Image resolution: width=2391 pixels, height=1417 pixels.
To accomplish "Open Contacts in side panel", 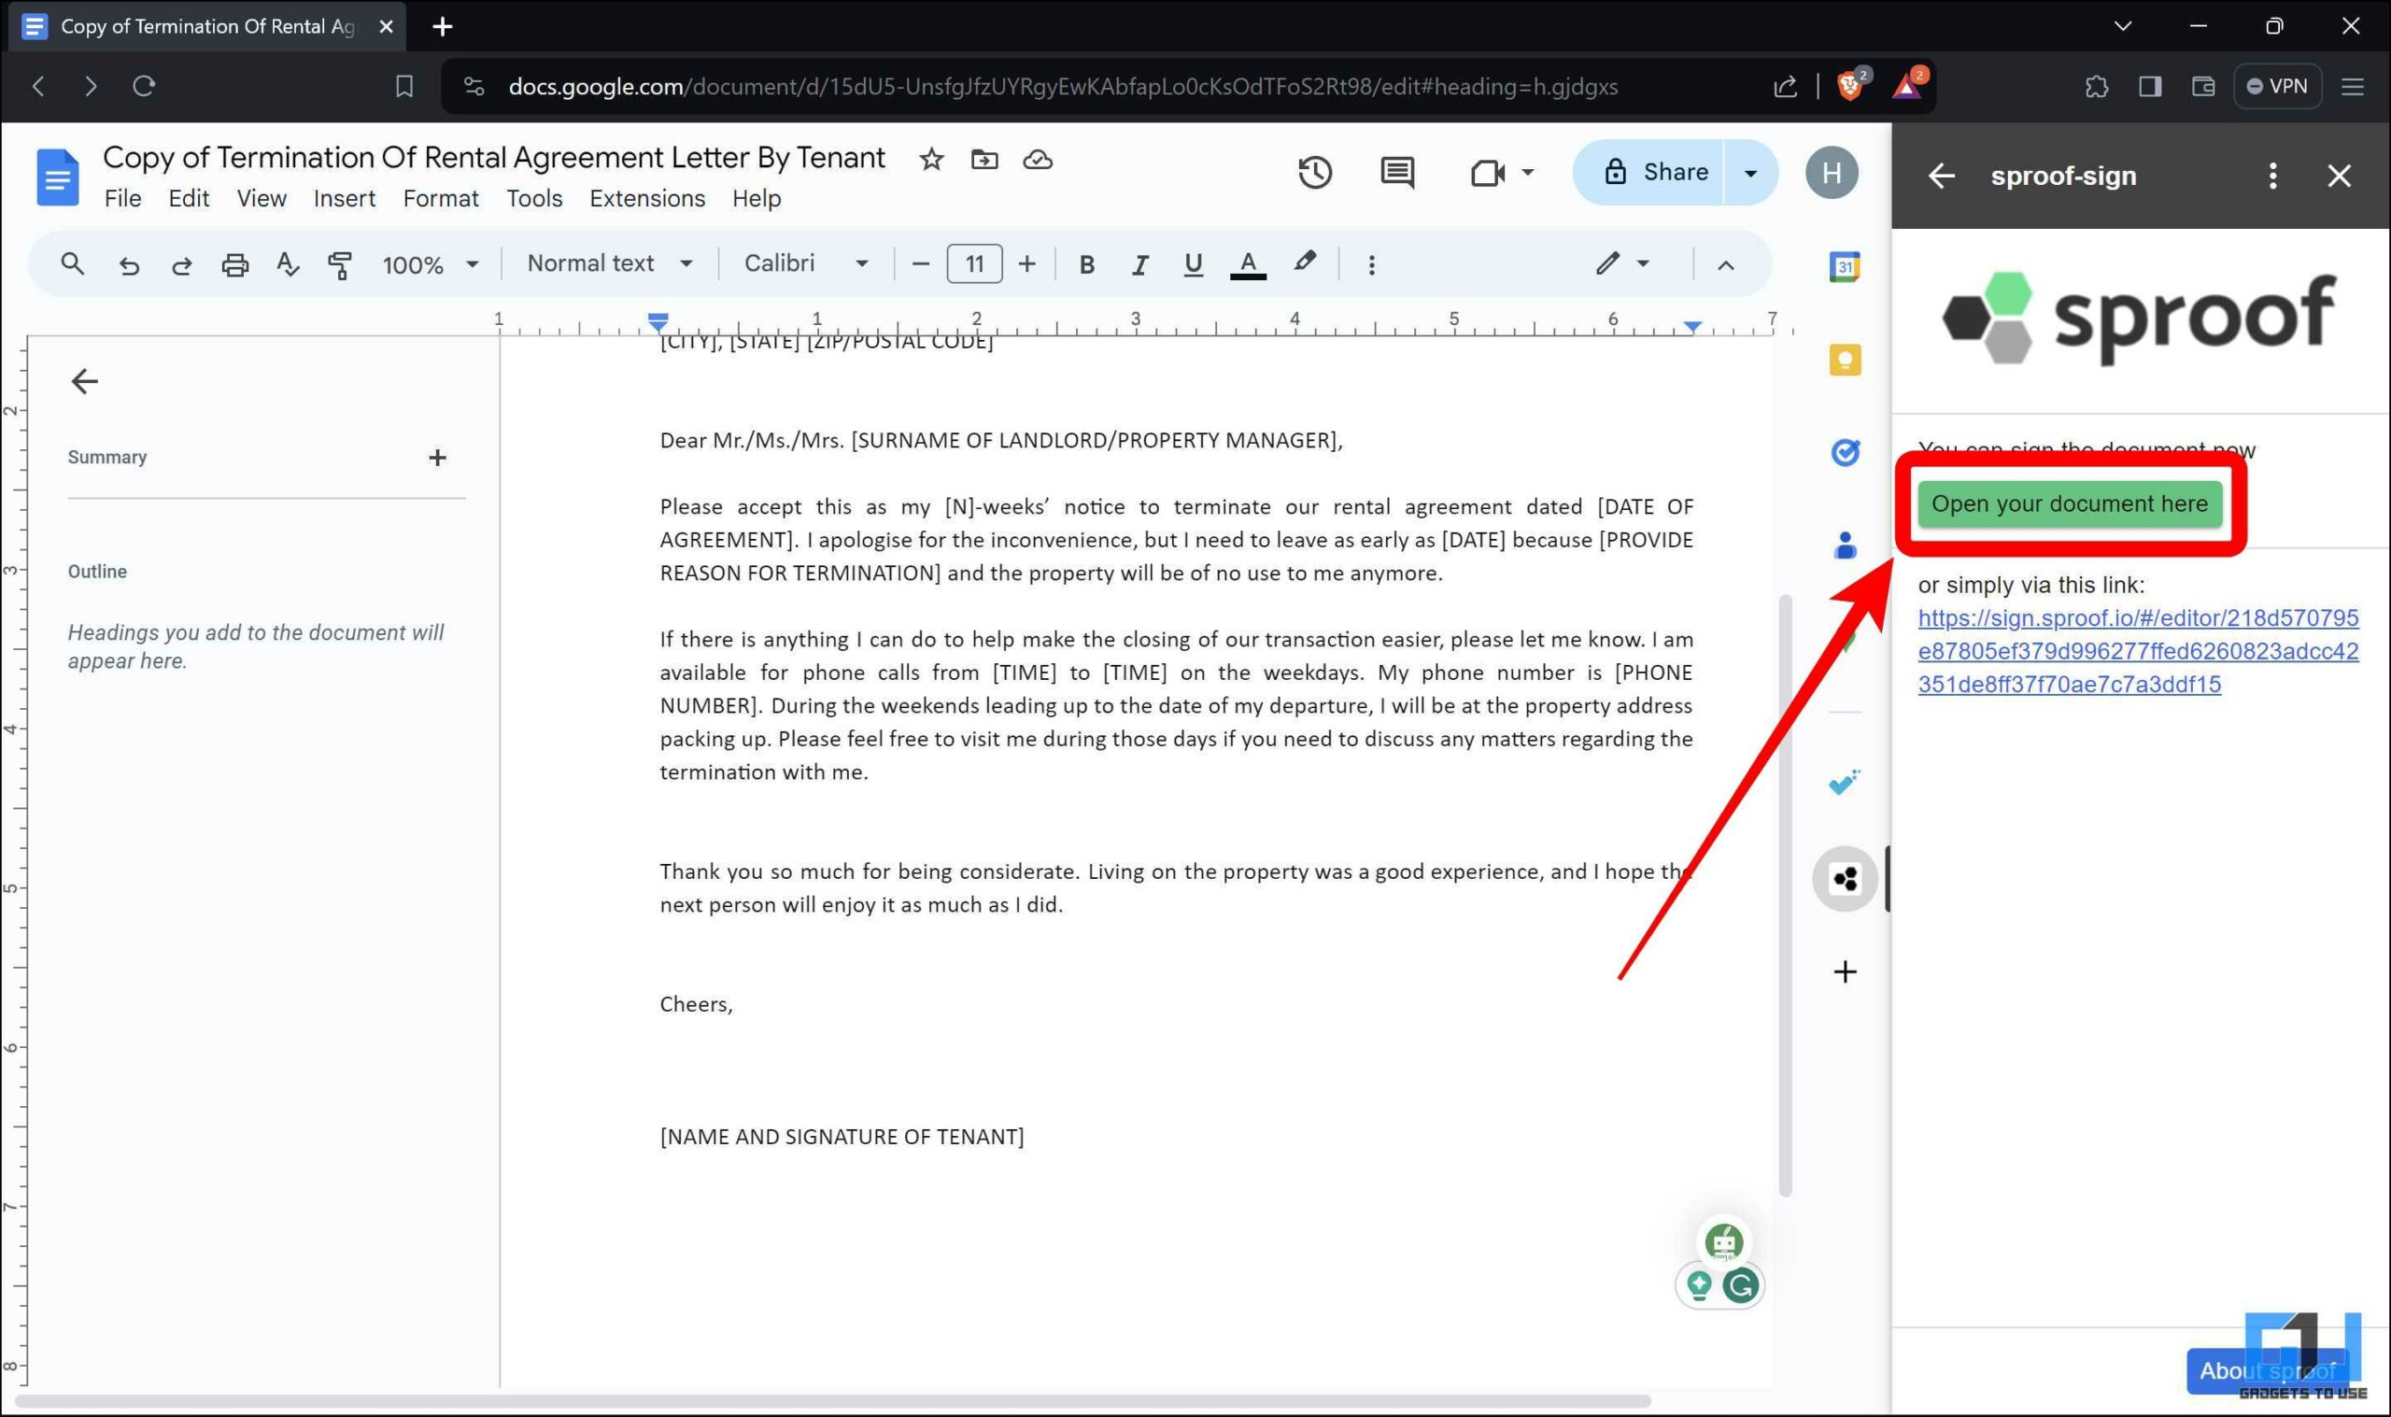I will coord(1845,546).
